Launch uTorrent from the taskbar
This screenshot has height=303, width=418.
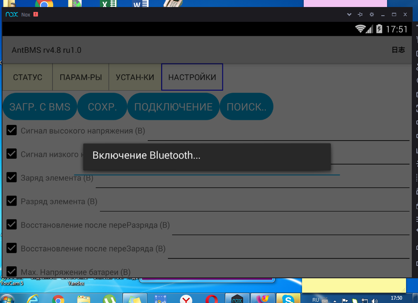[x=109, y=298]
